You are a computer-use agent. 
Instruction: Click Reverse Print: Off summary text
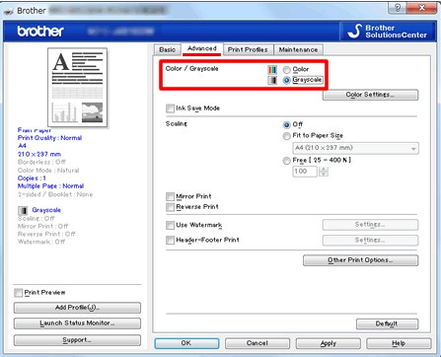click(46, 234)
